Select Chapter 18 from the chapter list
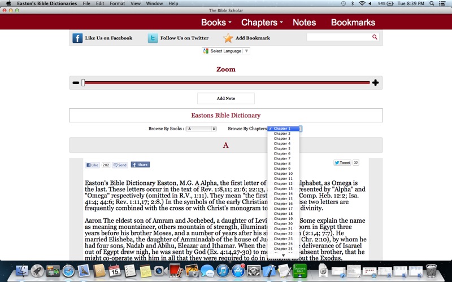The width and height of the screenshot is (452, 282). pos(284,214)
